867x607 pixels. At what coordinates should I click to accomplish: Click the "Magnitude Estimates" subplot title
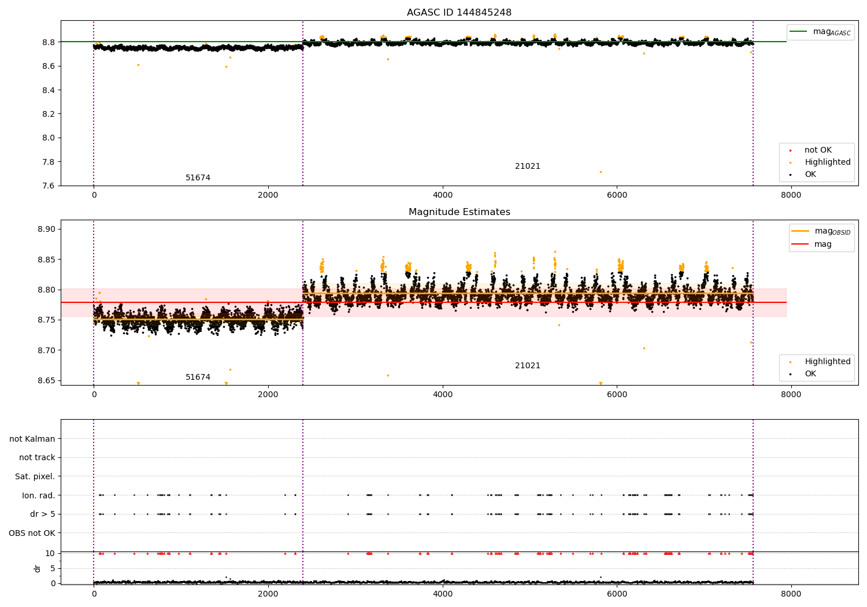(459, 212)
